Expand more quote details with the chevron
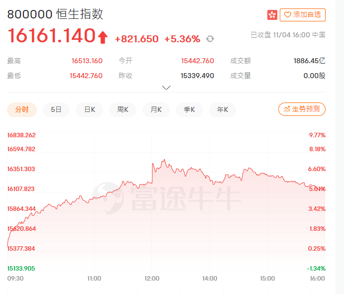 [x=166, y=88]
